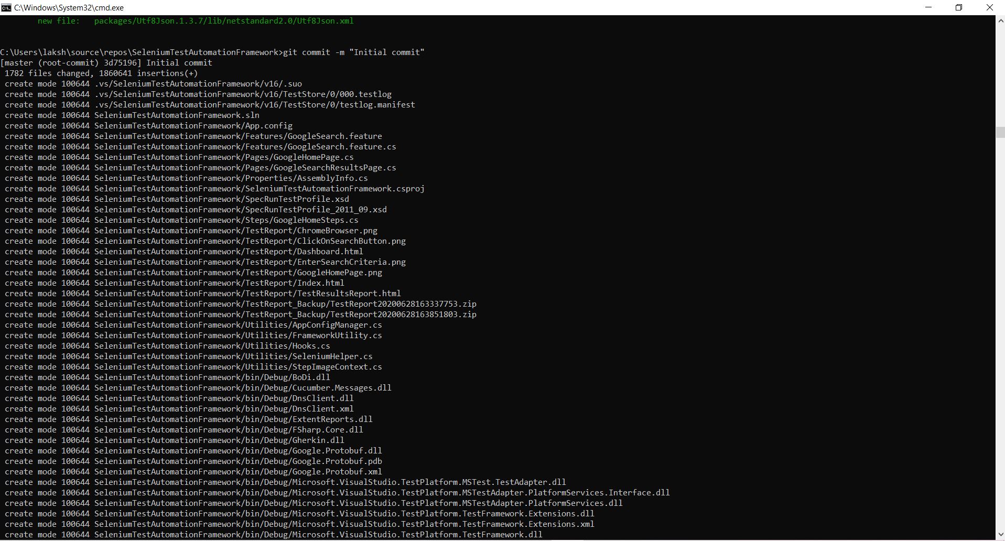Click the EnterSearchCriteria.png line

pos(206,262)
